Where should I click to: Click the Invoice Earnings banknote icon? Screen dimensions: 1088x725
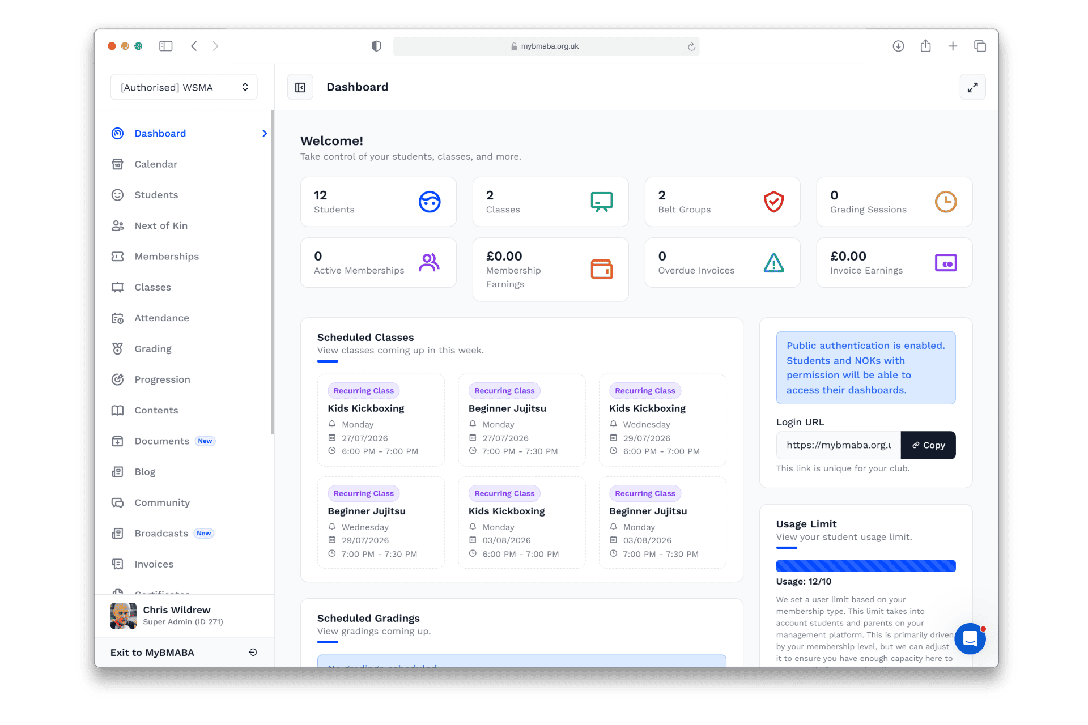946,263
